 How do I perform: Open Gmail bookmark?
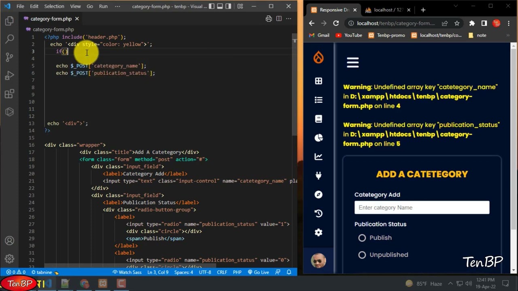[x=319, y=35]
